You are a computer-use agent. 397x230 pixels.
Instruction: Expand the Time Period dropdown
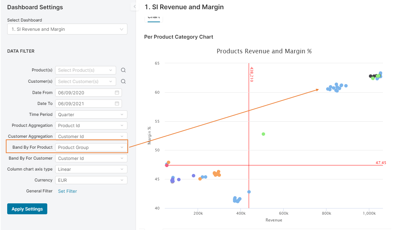(91, 115)
